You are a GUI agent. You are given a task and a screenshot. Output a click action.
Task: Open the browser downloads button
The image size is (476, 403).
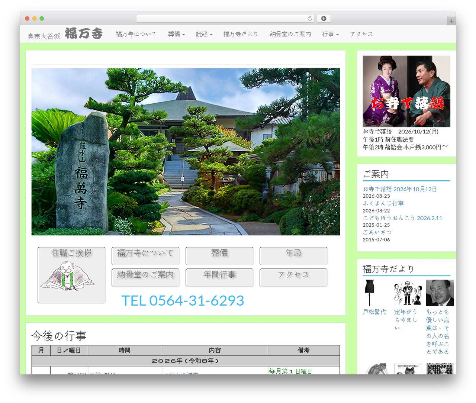tap(324, 19)
